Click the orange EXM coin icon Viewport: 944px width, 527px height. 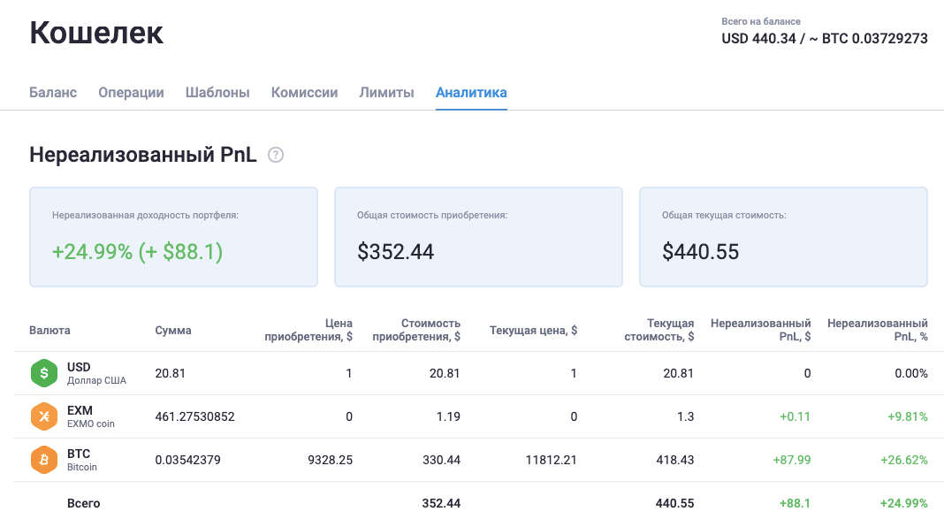pyautogui.click(x=43, y=416)
